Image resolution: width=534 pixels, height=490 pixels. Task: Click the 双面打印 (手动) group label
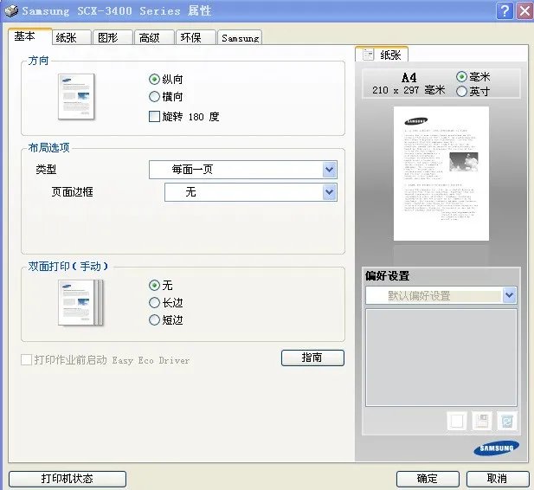coord(68,266)
